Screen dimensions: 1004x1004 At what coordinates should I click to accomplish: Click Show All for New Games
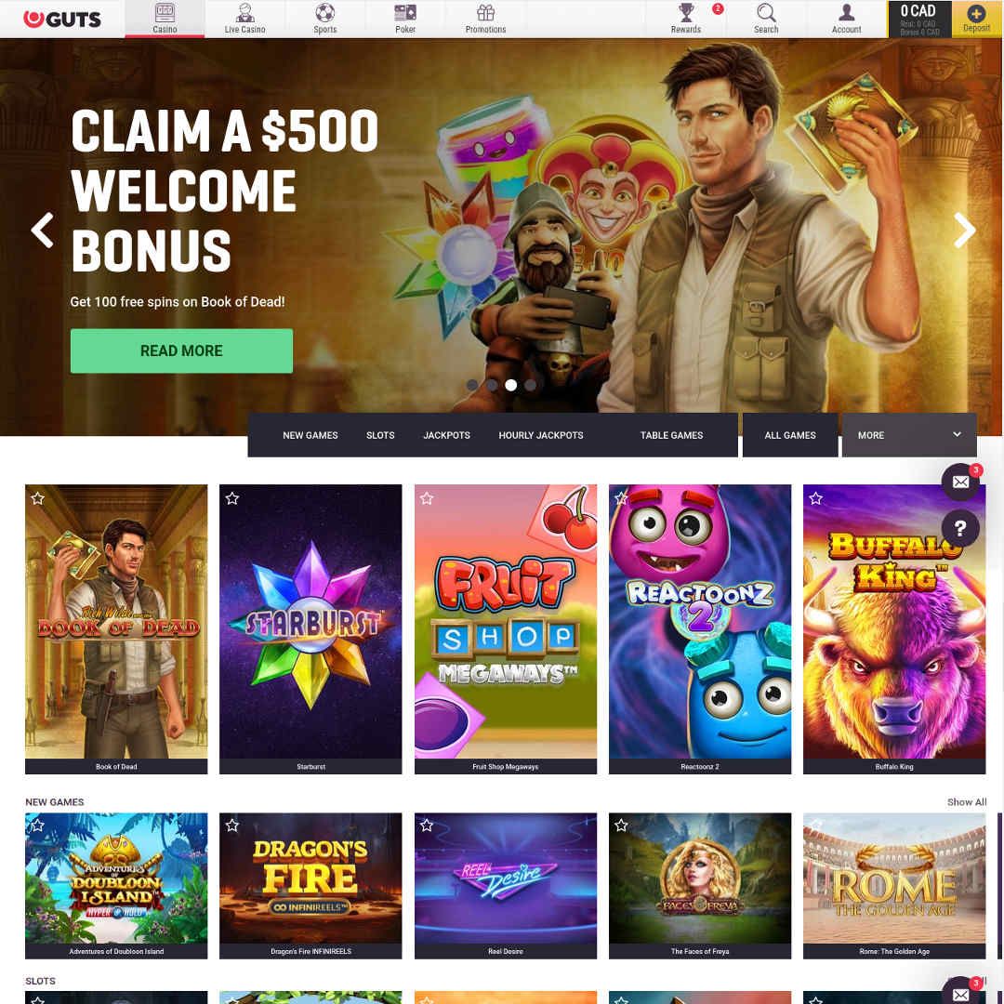point(966,802)
